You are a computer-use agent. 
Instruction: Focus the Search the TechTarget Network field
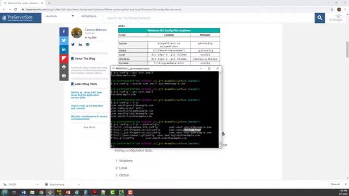pyautogui.click(x=209, y=18)
